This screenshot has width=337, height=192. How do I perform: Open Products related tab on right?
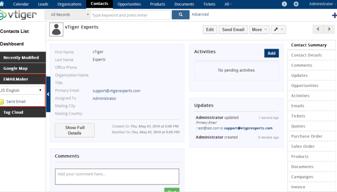click(311, 156)
